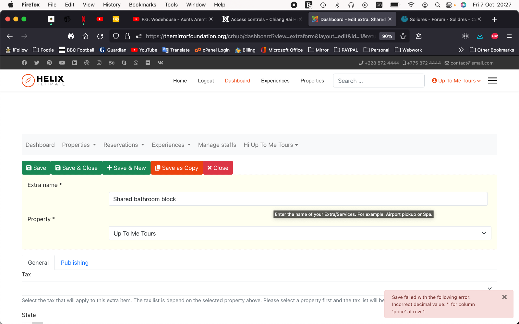The width and height of the screenshot is (519, 324).
Task: Expand the Tax dropdown list
Action: 259,288
